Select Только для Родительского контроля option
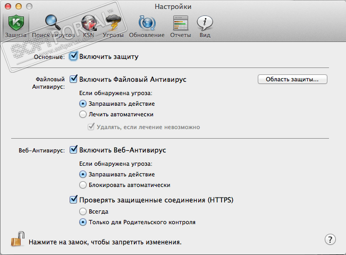The image size is (346, 255). (83, 222)
